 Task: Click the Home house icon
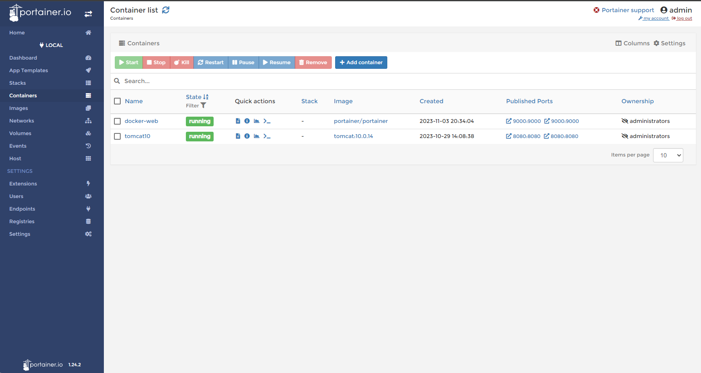(88, 33)
